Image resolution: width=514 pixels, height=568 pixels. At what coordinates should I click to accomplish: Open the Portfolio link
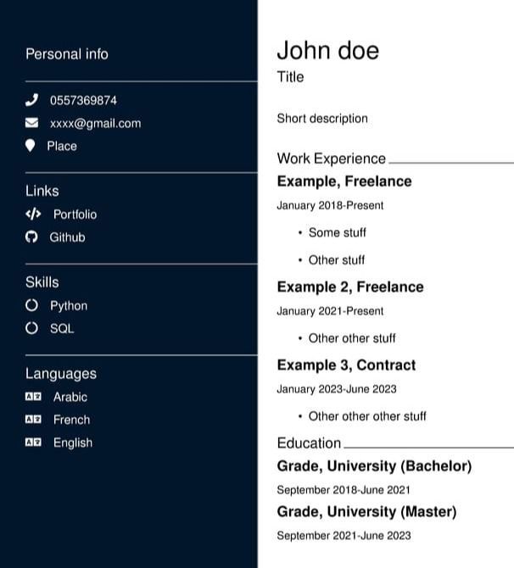[75, 214]
